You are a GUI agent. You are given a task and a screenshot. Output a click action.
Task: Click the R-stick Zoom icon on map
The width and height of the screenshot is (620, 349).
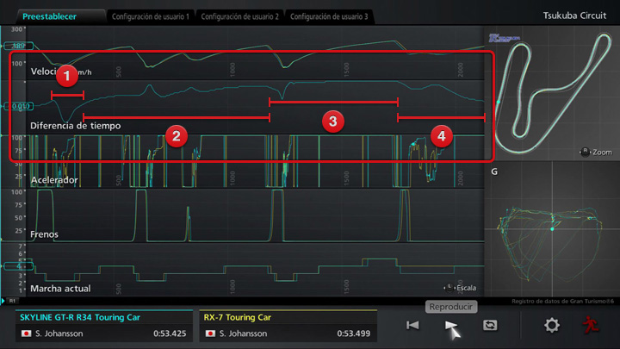point(586,152)
